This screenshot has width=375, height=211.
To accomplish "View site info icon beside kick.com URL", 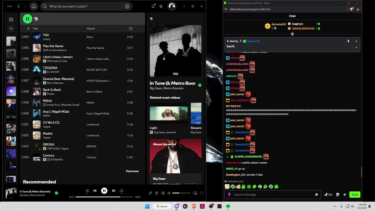I will point(226,9).
